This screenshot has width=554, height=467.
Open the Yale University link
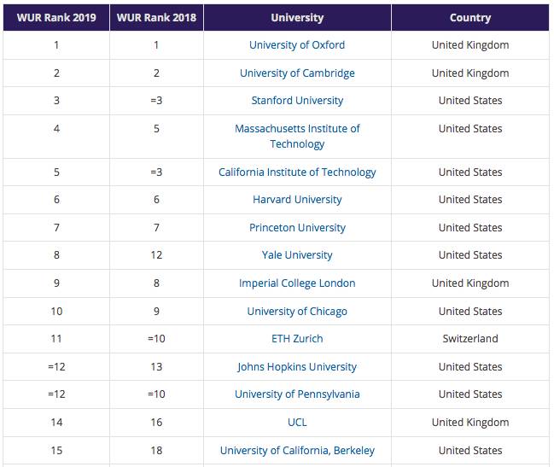297,255
